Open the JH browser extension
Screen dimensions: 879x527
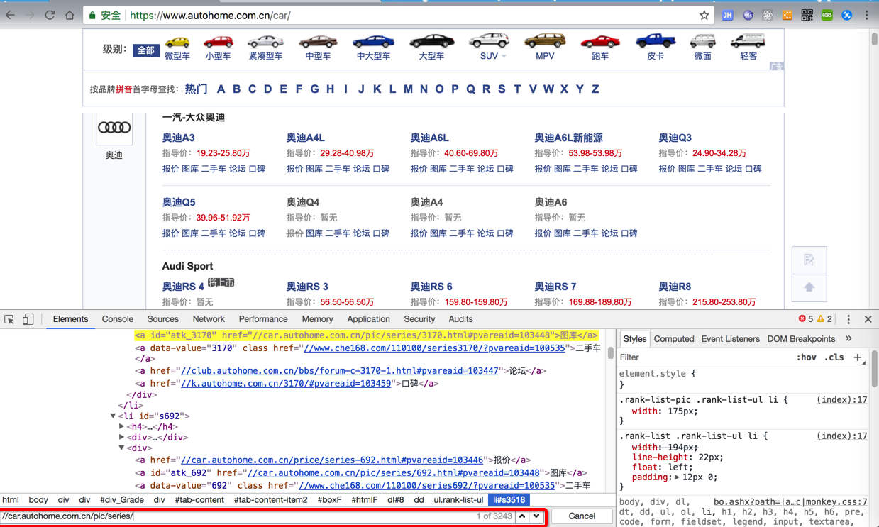pos(728,15)
